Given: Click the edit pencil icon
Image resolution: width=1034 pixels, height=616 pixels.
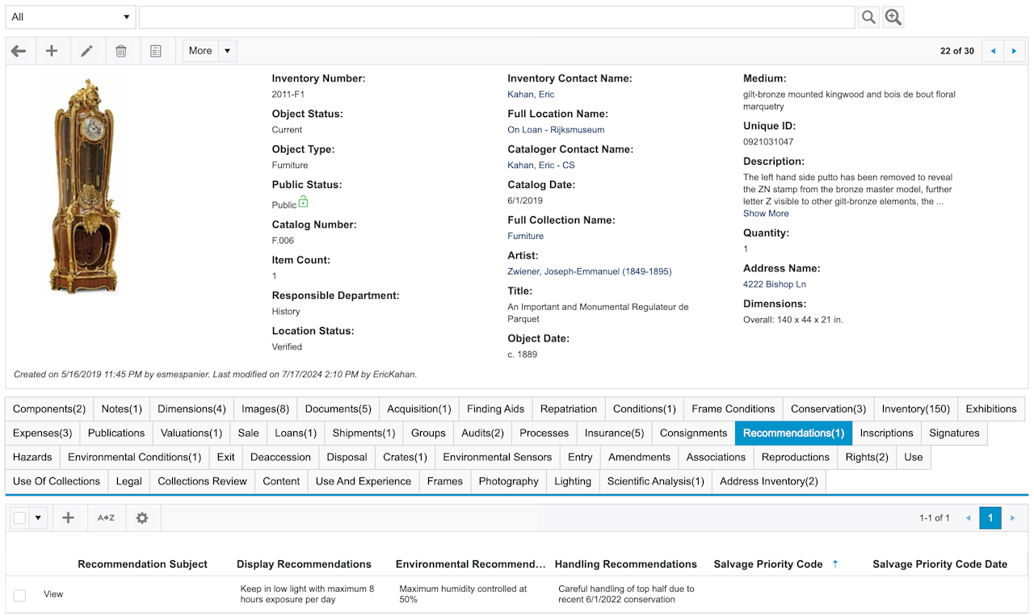Looking at the screenshot, I should tap(86, 51).
